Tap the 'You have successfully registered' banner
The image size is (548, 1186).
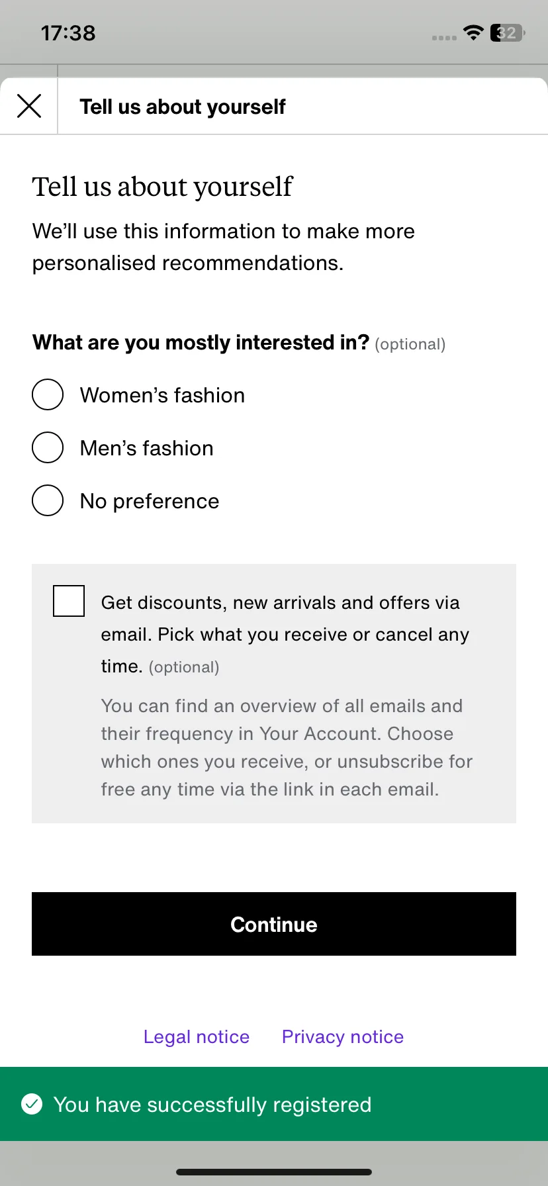pyautogui.click(x=274, y=1104)
